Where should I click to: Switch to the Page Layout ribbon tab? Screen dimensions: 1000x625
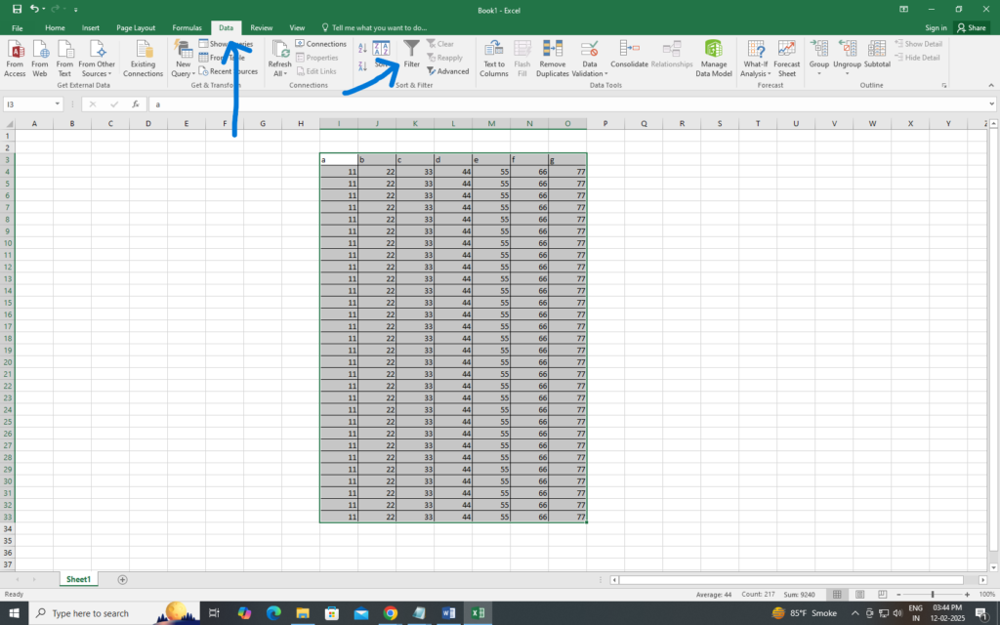coord(136,28)
